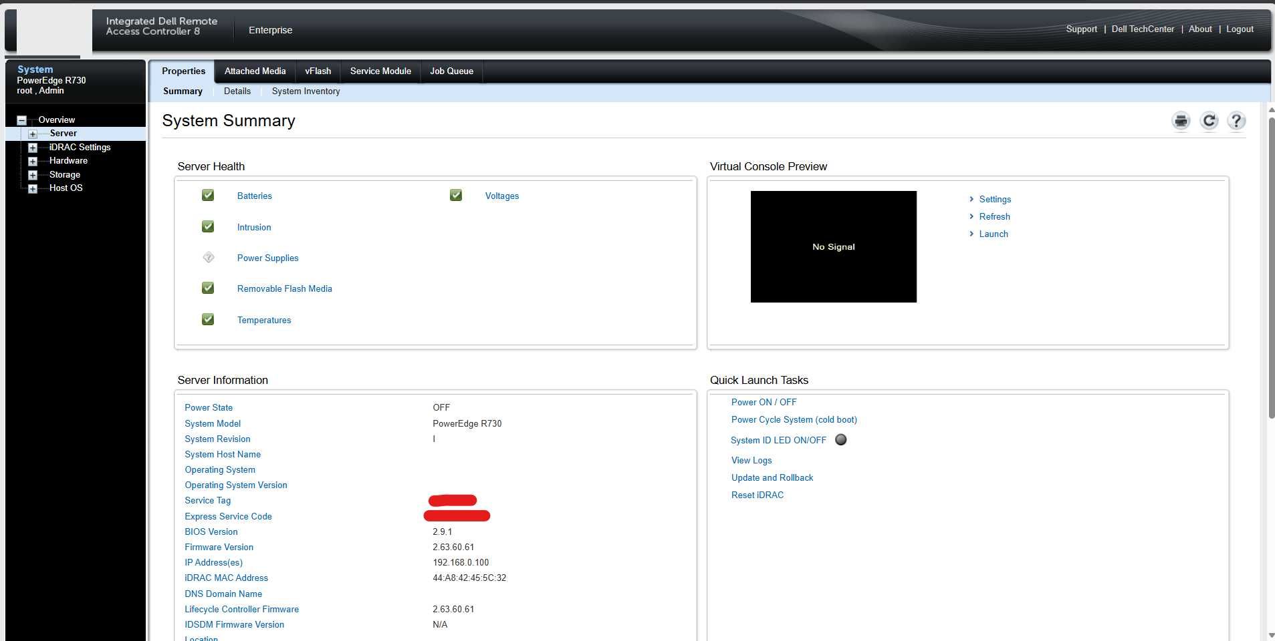Open Host OS in the navigation tree

click(x=66, y=188)
